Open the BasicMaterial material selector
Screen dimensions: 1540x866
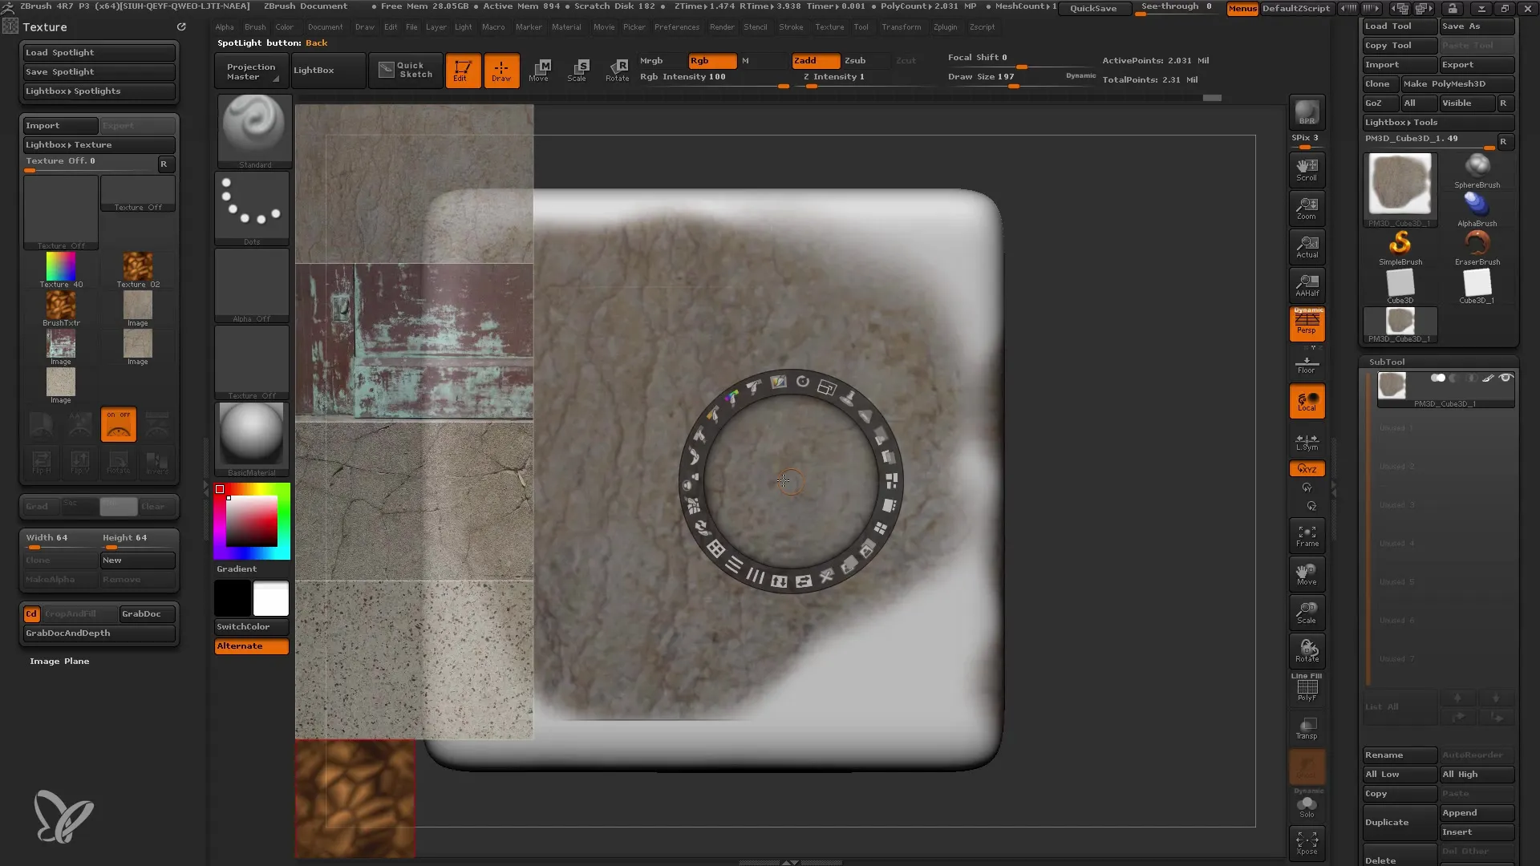coord(252,439)
